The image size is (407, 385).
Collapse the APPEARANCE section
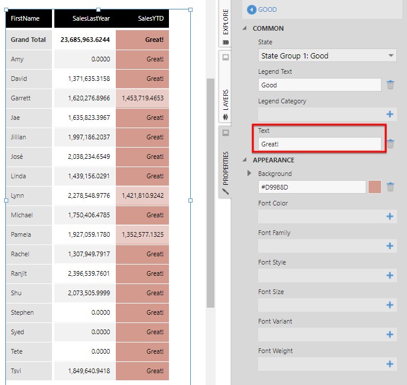tap(245, 160)
